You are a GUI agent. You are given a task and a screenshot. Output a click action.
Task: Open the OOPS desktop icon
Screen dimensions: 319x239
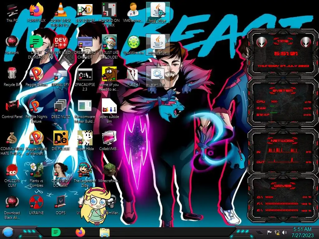[x=60, y=205]
